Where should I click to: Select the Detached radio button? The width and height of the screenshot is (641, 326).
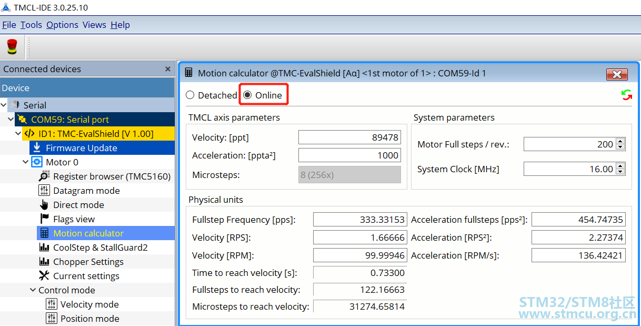point(190,95)
